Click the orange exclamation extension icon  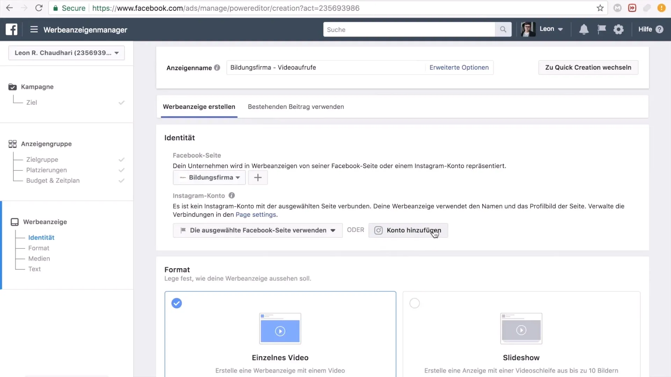pyautogui.click(x=662, y=8)
